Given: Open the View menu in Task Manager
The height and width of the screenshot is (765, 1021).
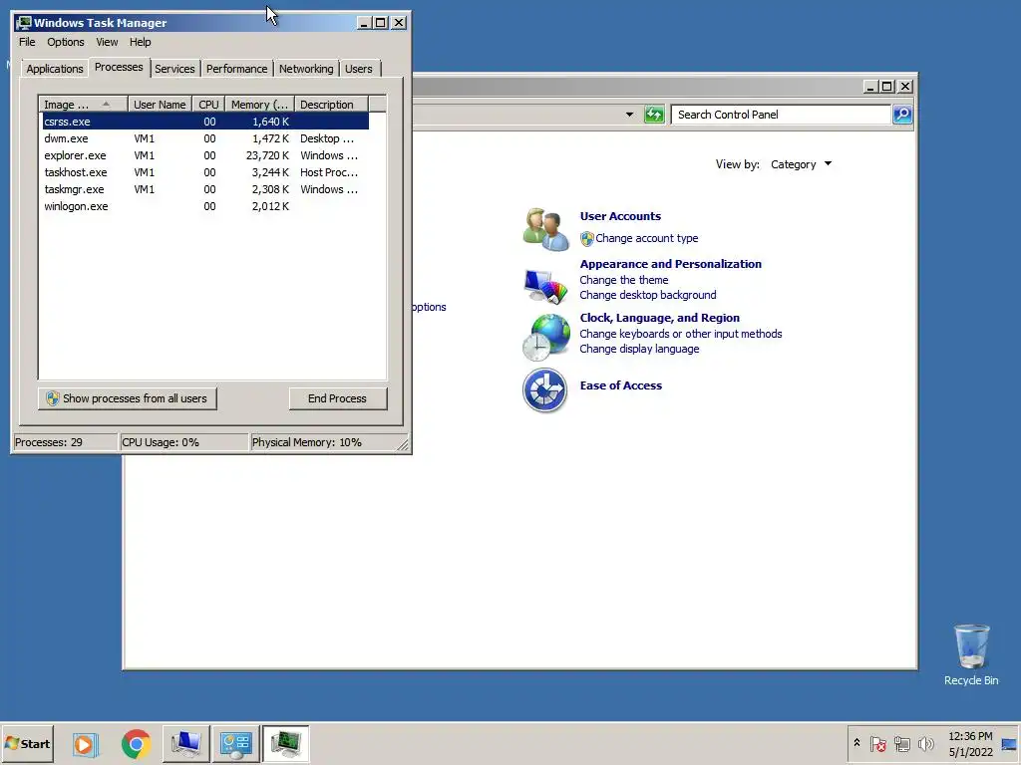Looking at the screenshot, I should 107,42.
